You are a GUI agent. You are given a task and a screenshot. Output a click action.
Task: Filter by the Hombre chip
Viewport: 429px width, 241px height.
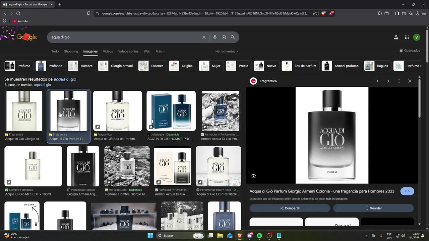click(x=81, y=66)
